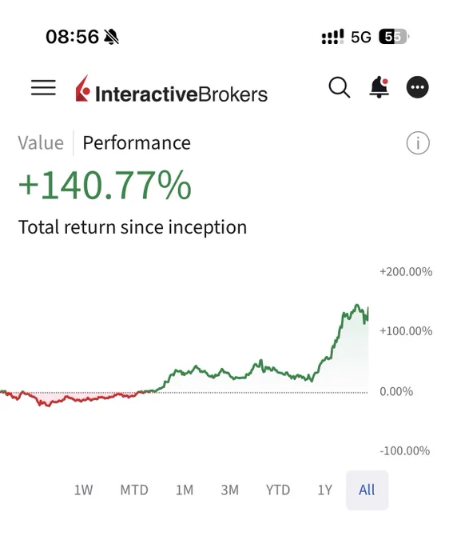Tap the muted bell status icon
The width and height of the screenshot is (449, 544).
pos(112,37)
